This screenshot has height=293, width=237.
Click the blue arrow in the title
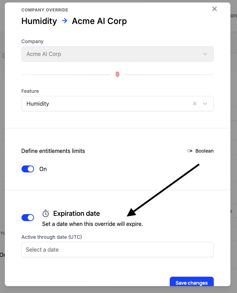click(65, 21)
